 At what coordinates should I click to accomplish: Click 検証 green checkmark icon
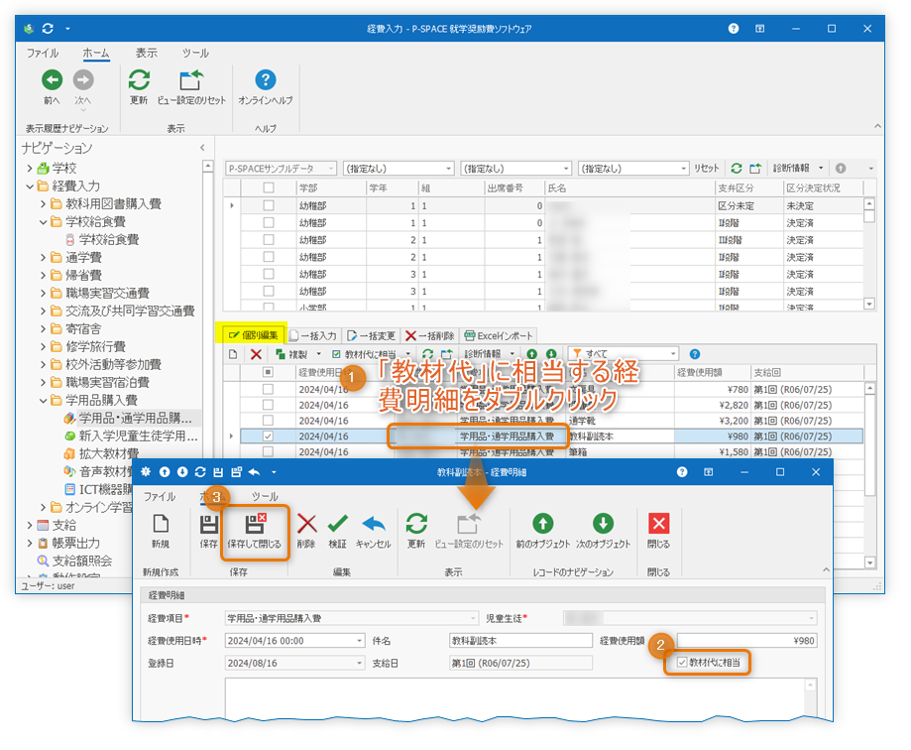point(338,524)
